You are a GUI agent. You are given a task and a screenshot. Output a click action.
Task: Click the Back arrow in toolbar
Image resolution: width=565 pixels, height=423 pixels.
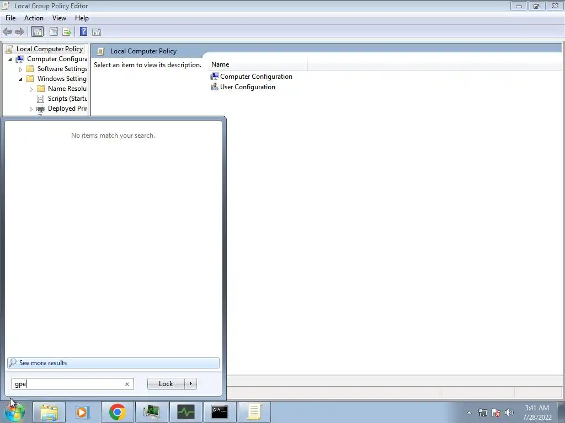tap(7, 31)
